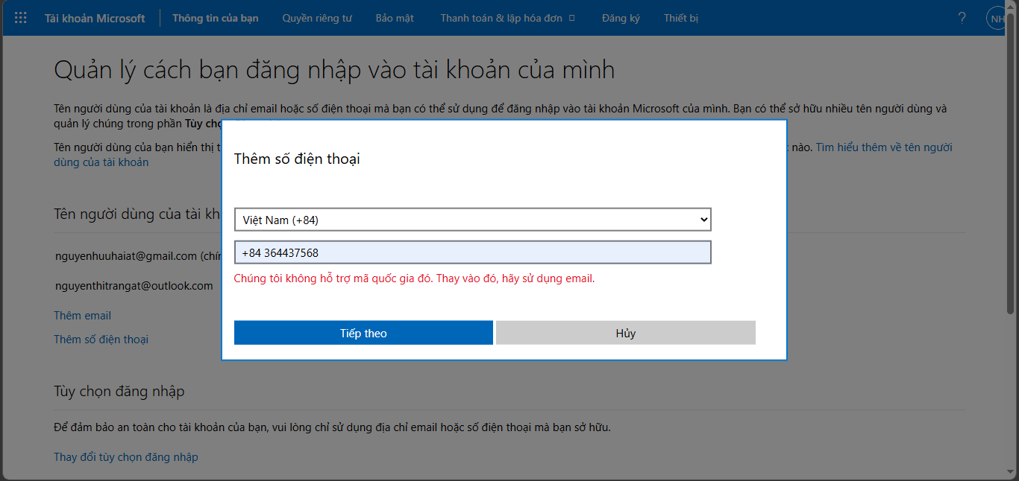Click the Thêm số điện thoại dialog title
The image size is (1019, 481).
click(297, 159)
